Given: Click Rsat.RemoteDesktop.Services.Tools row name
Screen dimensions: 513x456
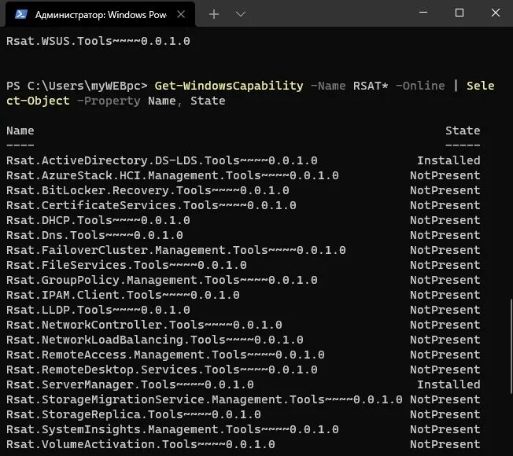Looking at the screenshot, I should [162, 370].
